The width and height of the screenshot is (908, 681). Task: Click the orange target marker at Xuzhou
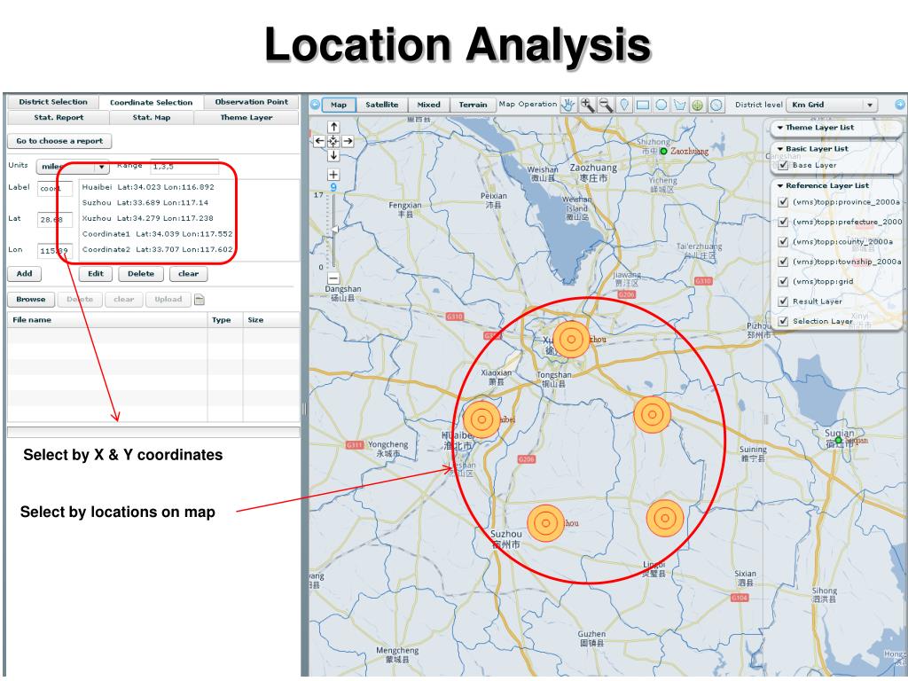click(x=571, y=340)
